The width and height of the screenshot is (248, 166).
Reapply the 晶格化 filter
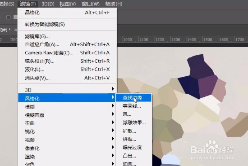pos(67,13)
